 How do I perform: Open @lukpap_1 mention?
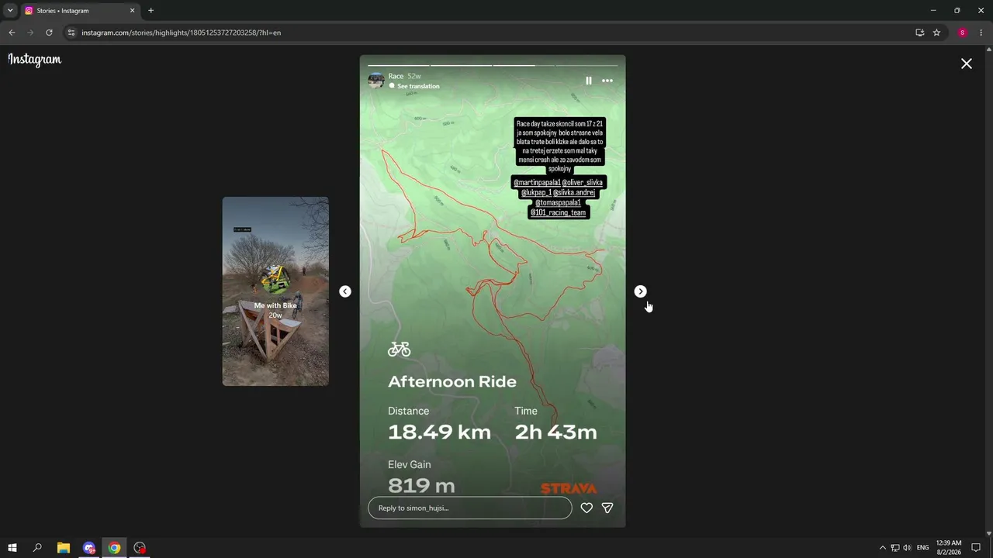536,192
